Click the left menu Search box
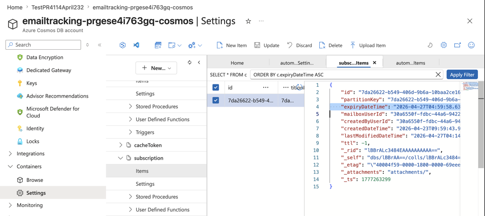 click(43, 45)
